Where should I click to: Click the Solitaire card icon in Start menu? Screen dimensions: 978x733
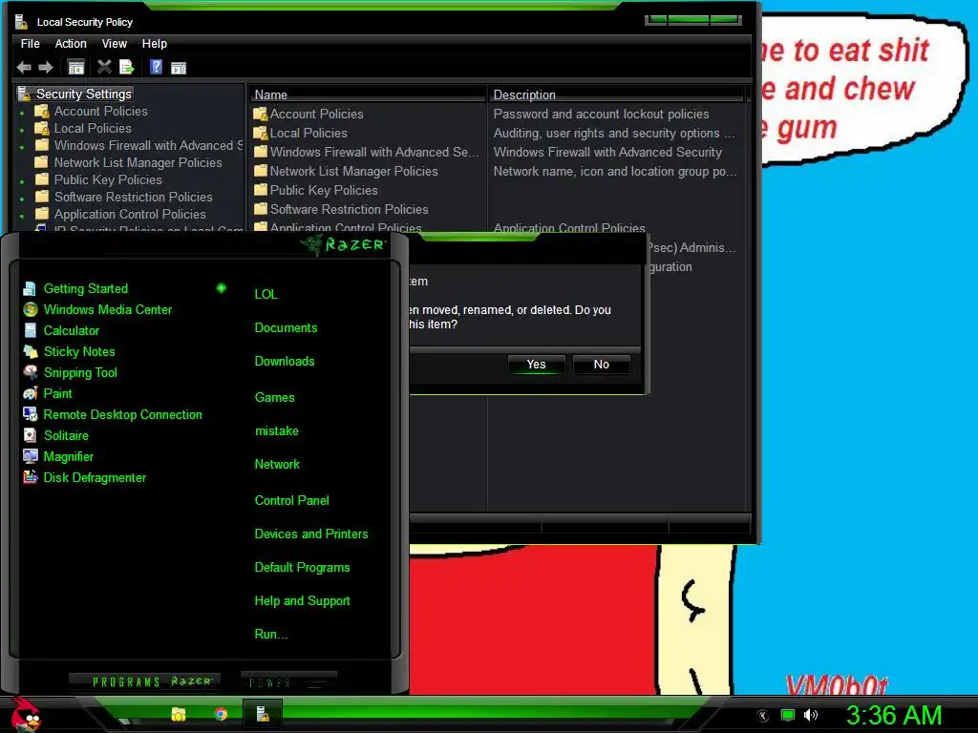30,435
